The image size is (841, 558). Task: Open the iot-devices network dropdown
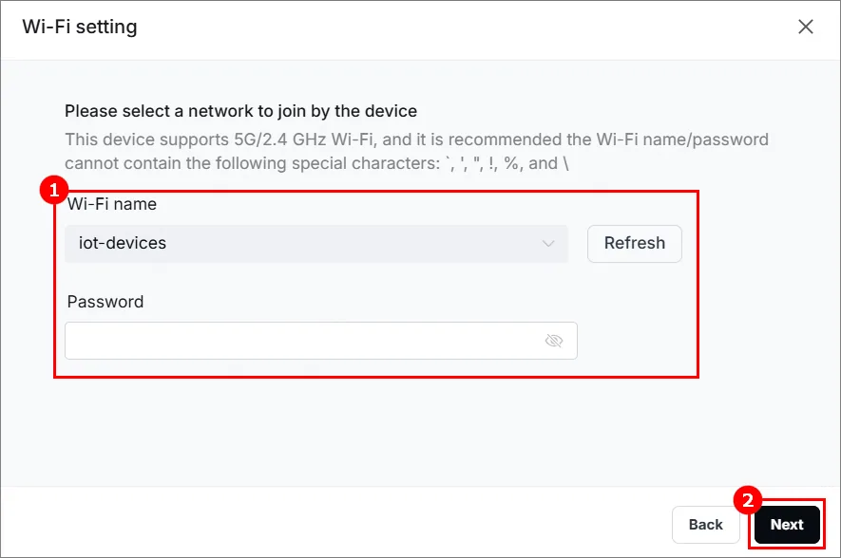click(315, 244)
